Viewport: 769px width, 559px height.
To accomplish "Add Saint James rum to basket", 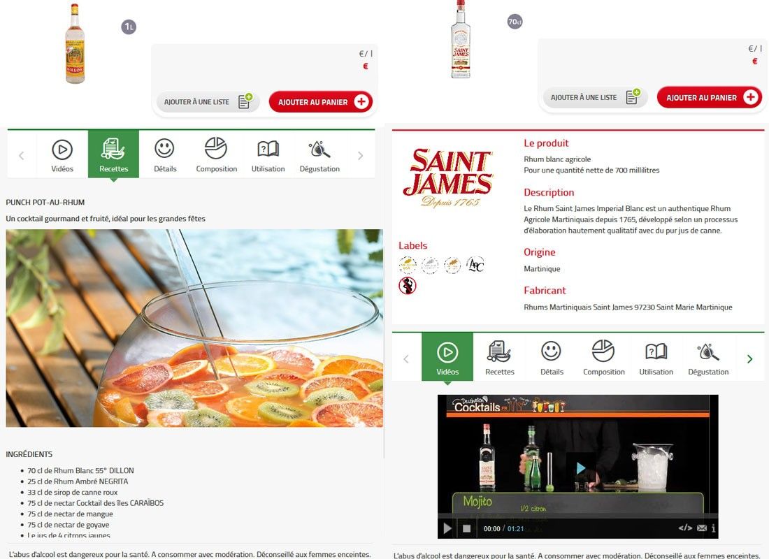I will pyautogui.click(x=709, y=98).
